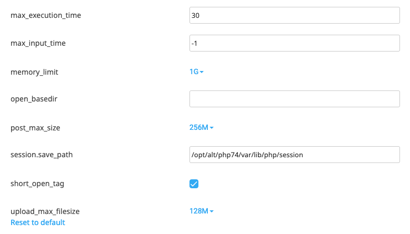The height and width of the screenshot is (234, 410).
Task: Click the max_input_time text box
Action: pyautogui.click(x=295, y=43)
